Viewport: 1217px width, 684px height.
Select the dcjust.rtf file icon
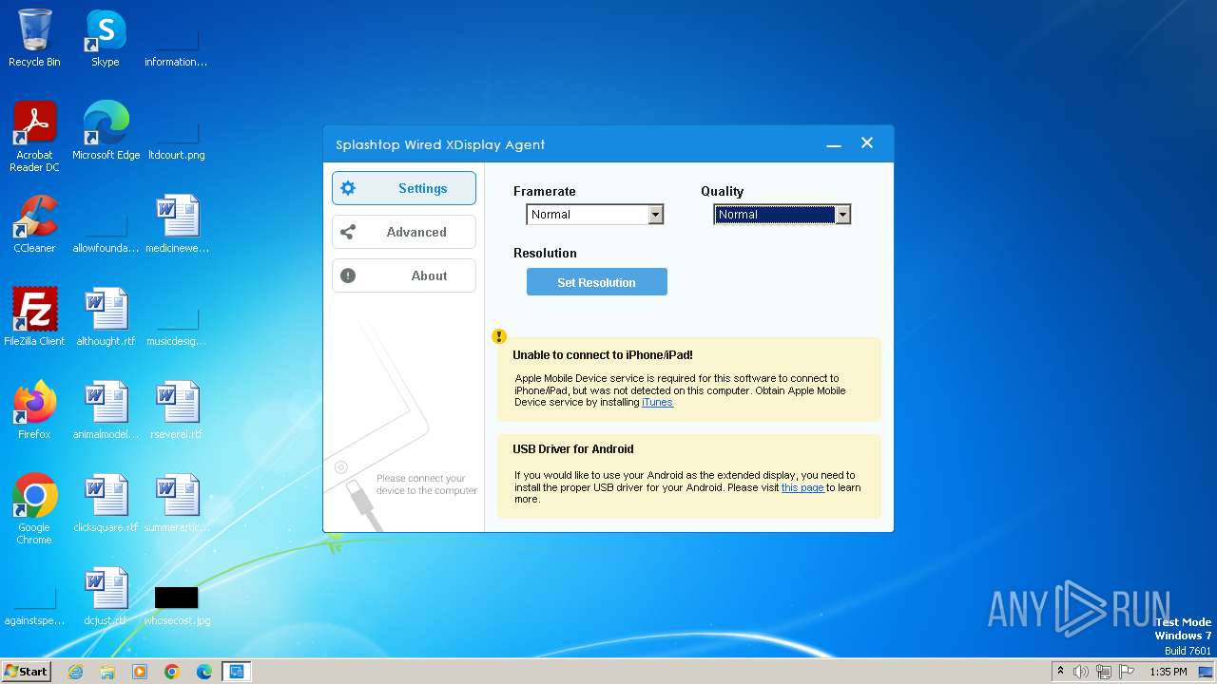point(106,597)
